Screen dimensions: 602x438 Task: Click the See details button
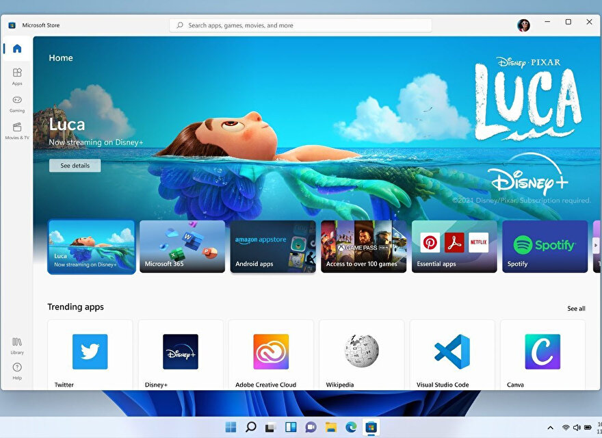tap(75, 166)
